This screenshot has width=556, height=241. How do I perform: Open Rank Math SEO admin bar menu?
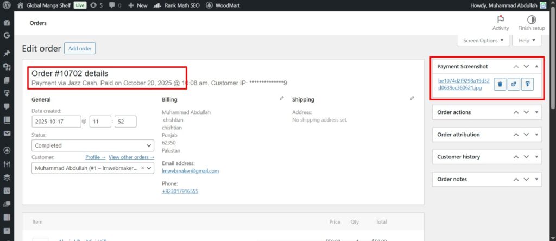(176, 5)
